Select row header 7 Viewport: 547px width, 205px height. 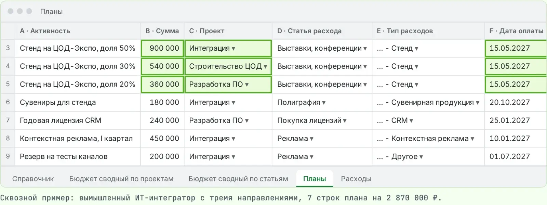pos(8,120)
